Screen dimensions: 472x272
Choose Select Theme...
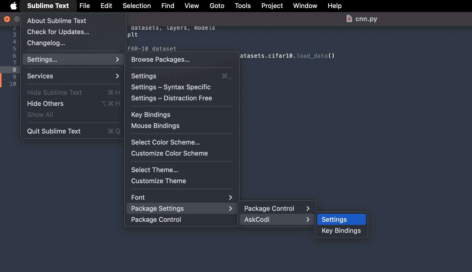tap(182, 170)
